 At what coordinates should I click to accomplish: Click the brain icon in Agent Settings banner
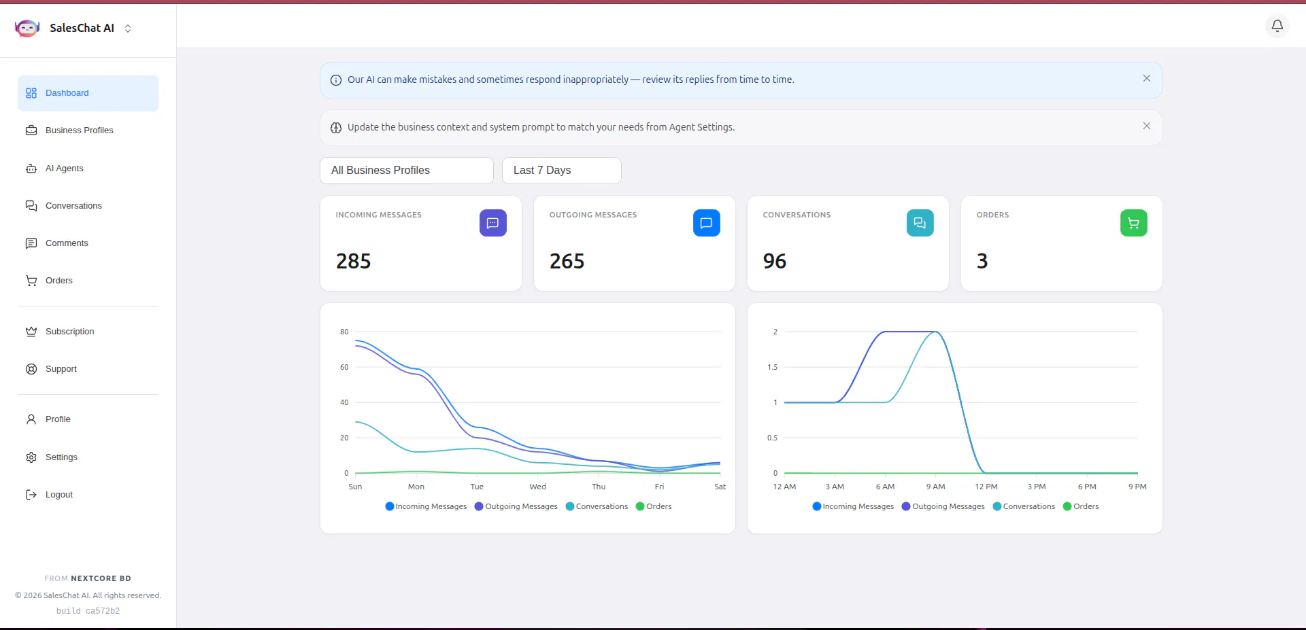[x=336, y=128]
